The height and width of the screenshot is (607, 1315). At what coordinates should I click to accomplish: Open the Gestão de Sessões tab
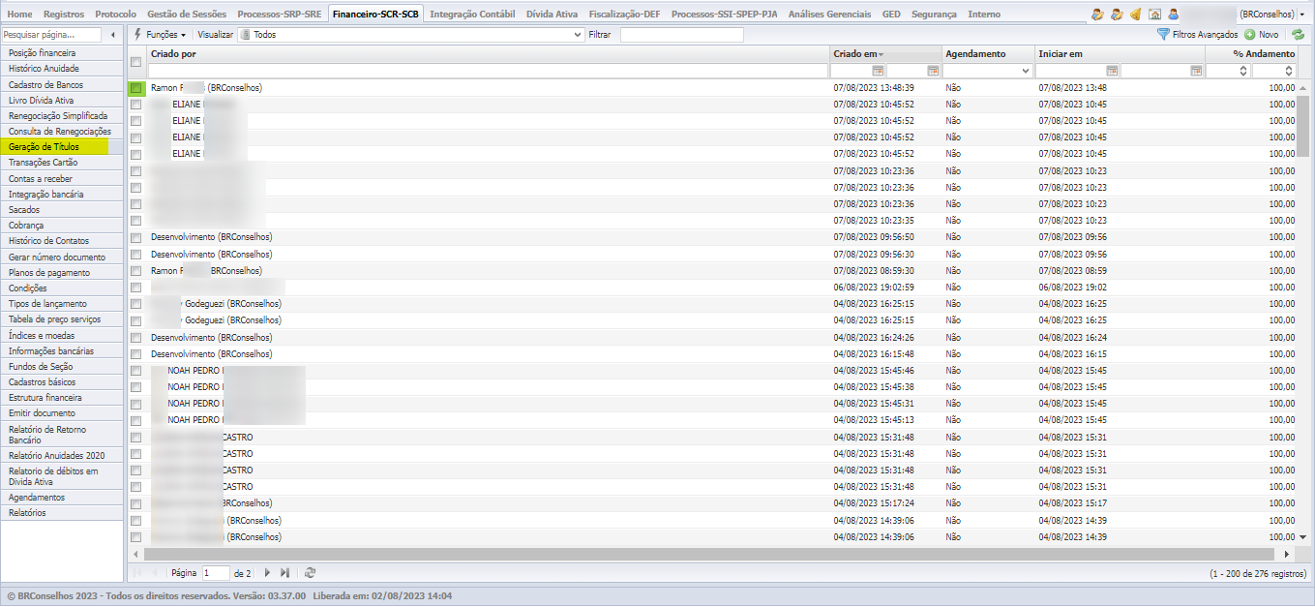pyautogui.click(x=187, y=15)
